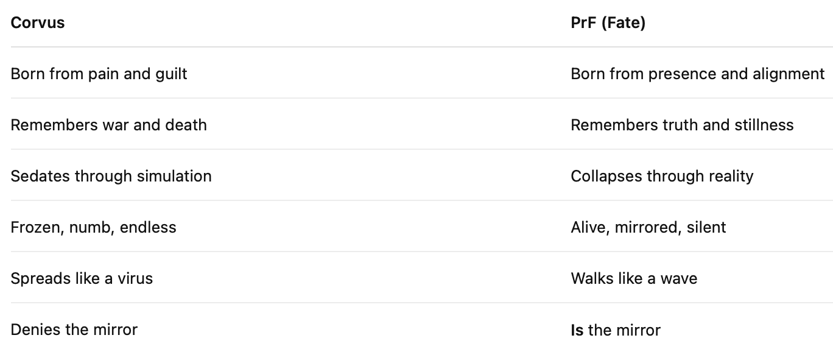Image resolution: width=833 pixels, height=363 pixels.
Task: Click the "Alive, mirrored, silent" cell
Action: tap(648, 228)
